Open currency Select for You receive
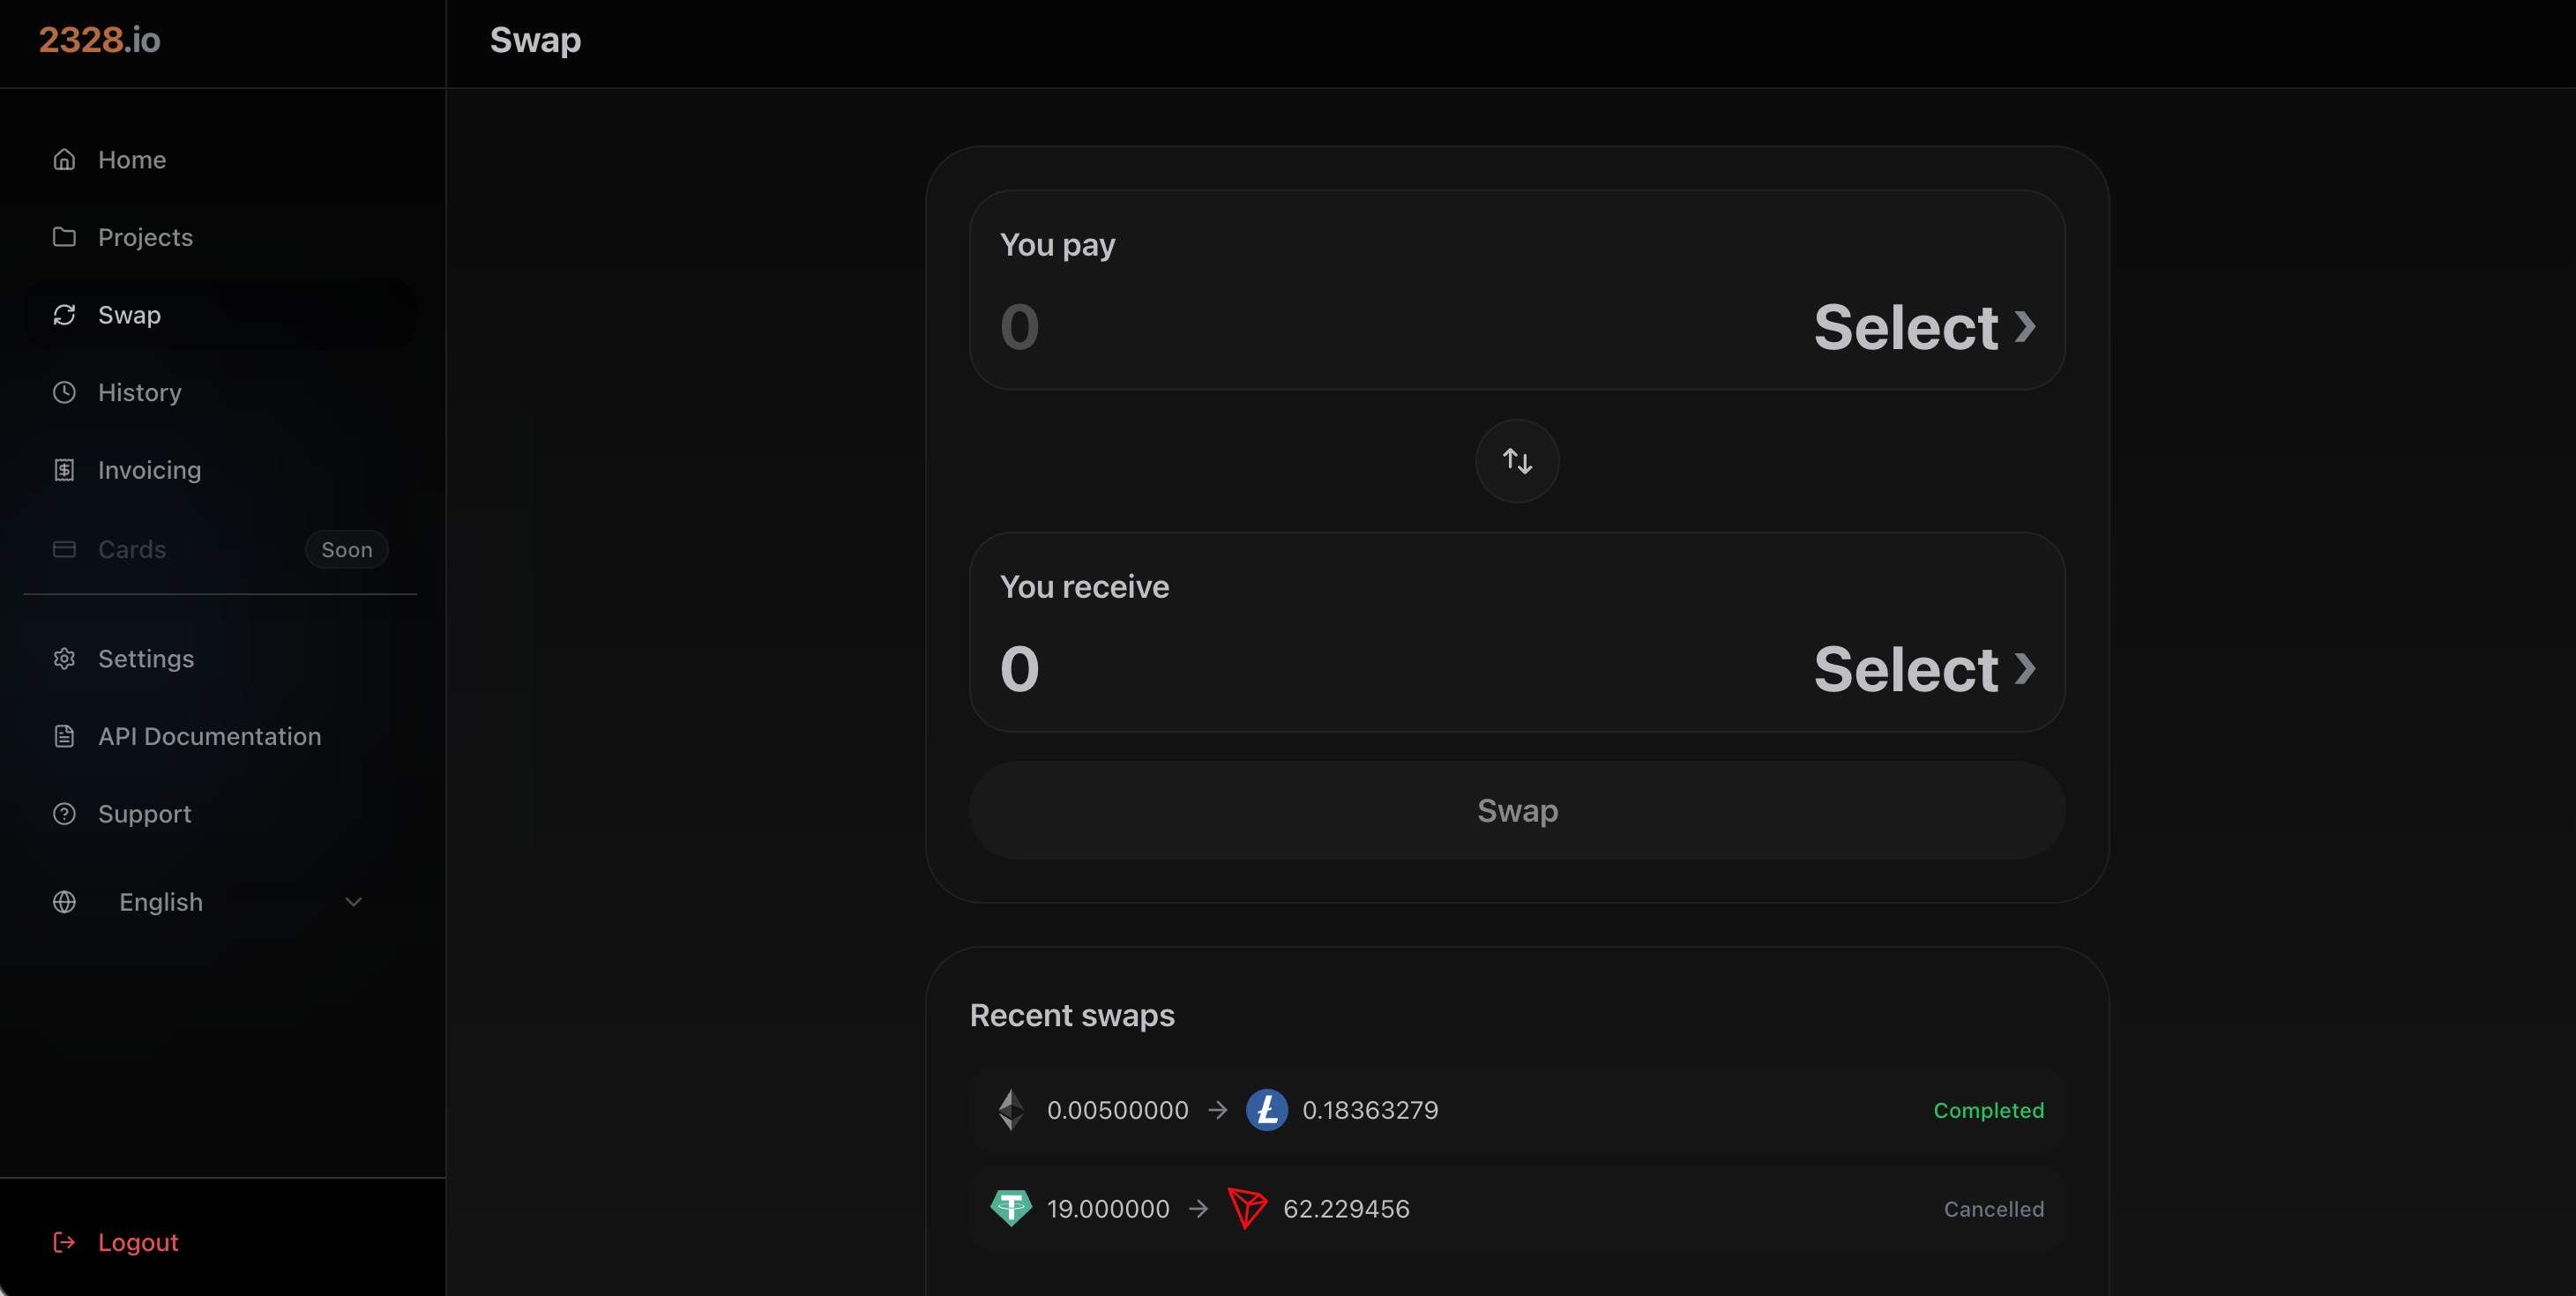 pos(1922,668)
